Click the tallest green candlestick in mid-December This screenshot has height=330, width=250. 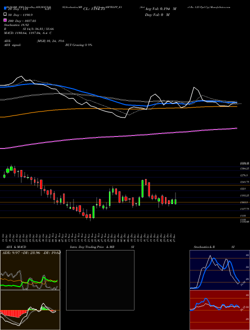(x=142, y=188)
